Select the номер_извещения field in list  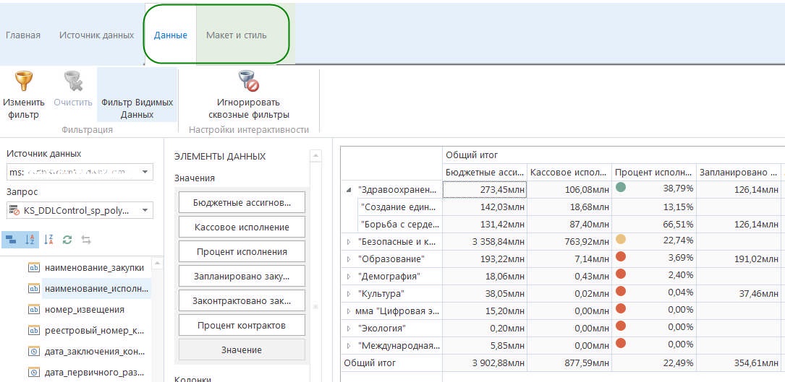[84, 309]
